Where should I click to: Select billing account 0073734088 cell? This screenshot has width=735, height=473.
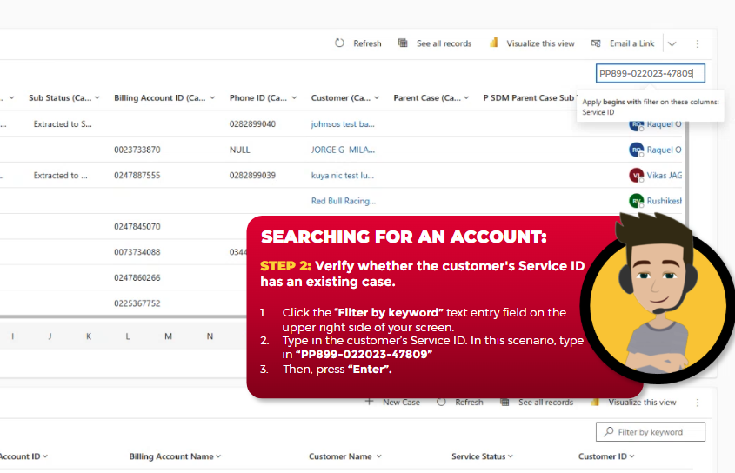(137, 252)
